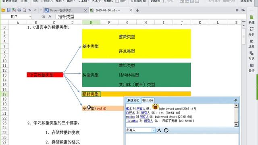Viewport: 258px width, 145px height.
Task: Open the 形状 pane in right sidebar
Action: (252, 56)
